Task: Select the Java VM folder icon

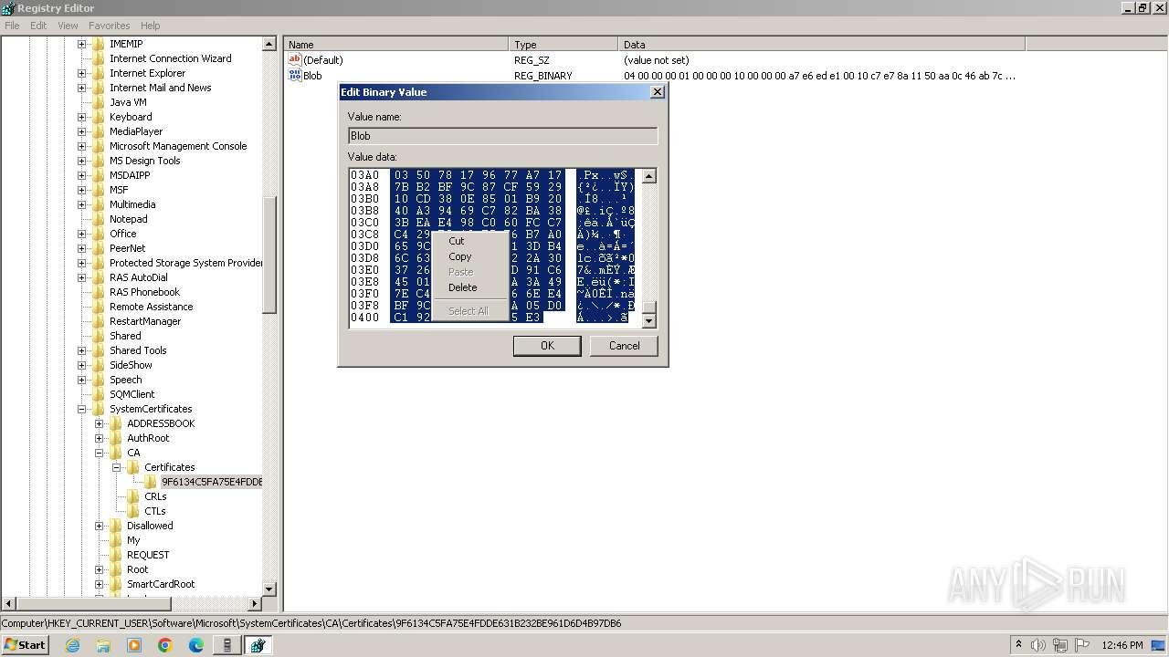Action: click(x=99, y=102)
